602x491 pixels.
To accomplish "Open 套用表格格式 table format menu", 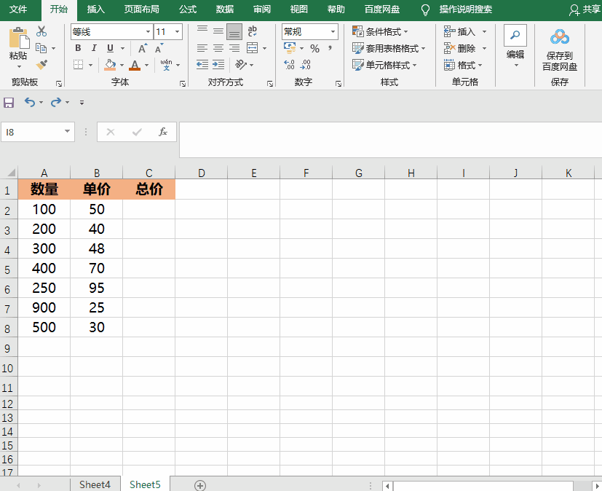I will tap(389, 48).
